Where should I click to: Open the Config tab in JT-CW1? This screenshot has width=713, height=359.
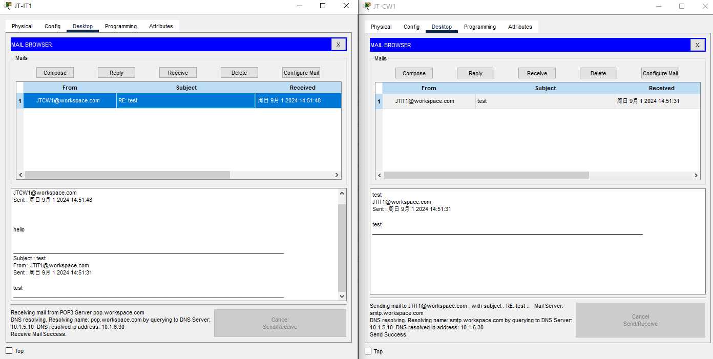(411, 27)
